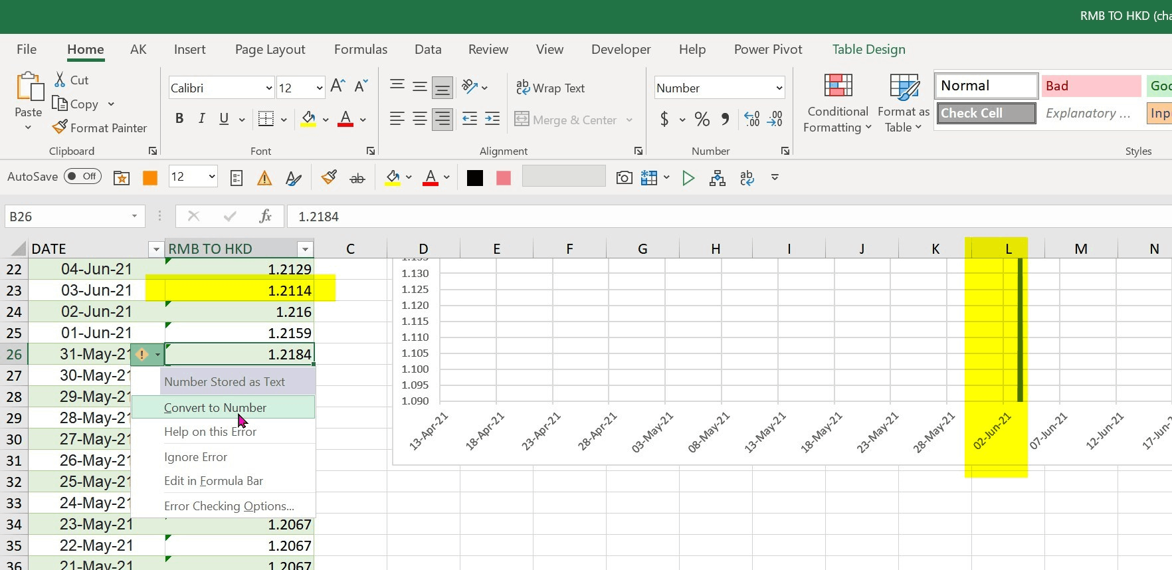This screenshot has width=1172, height=570.
Task: Apply the Bad cell style
Action: coord(1091,86)
